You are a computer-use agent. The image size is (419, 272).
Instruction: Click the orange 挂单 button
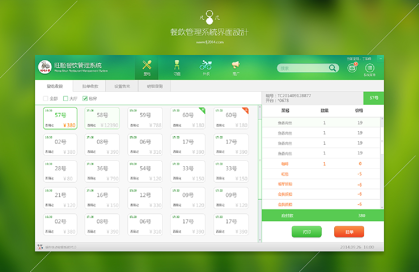click(349, 232)
